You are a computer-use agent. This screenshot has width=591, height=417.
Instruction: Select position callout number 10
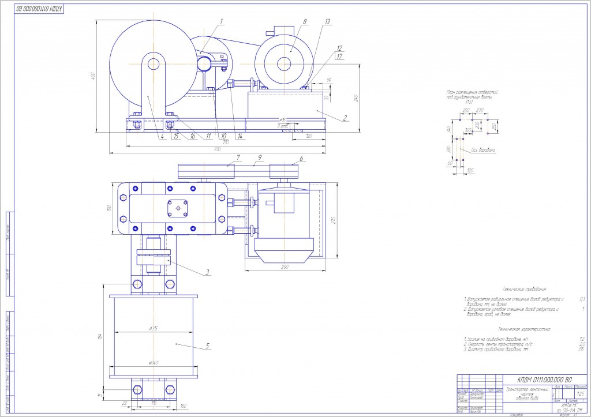[223, 136]
